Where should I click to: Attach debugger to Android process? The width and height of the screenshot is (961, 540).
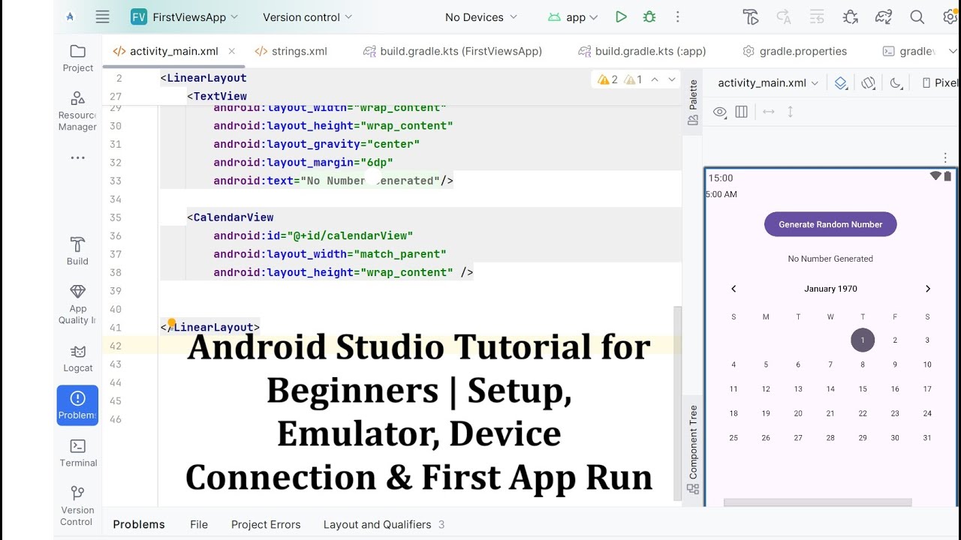point(851,16)
